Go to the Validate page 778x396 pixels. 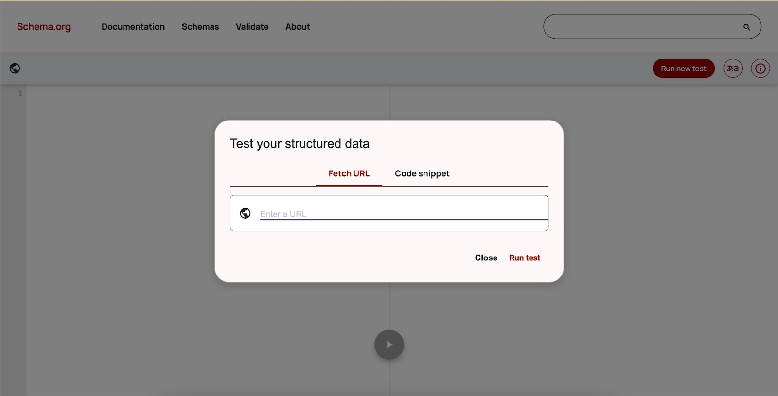coord(252,27)
